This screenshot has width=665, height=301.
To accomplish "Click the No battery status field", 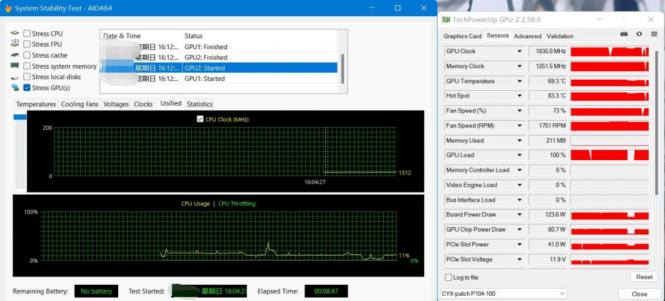I will tap(96, 291).
